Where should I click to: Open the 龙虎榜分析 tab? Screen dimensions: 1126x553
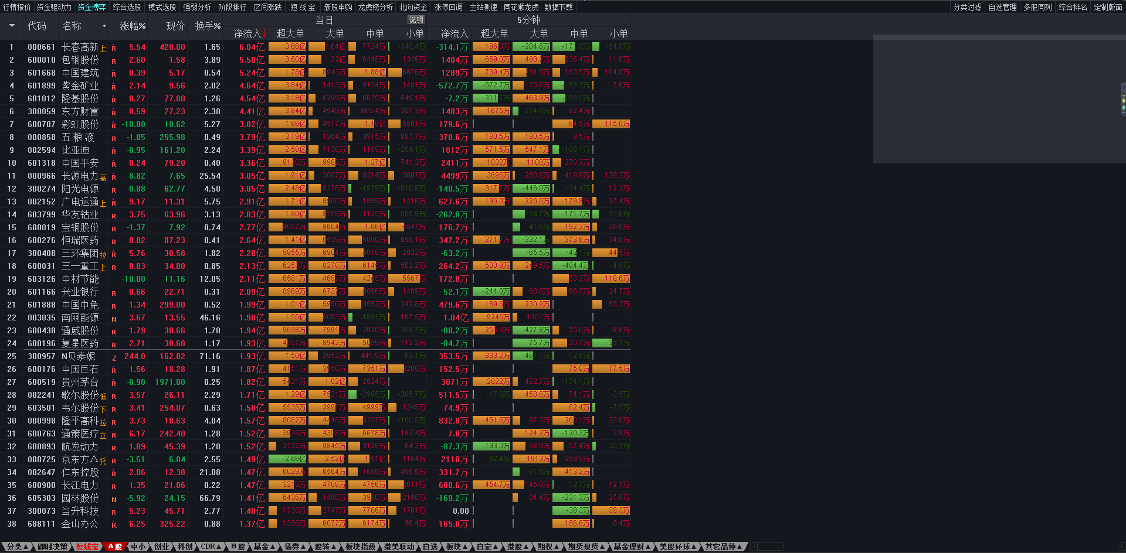[x=376, y=7]
